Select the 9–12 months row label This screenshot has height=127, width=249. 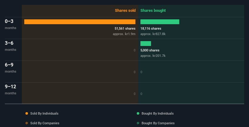point(11,89)
